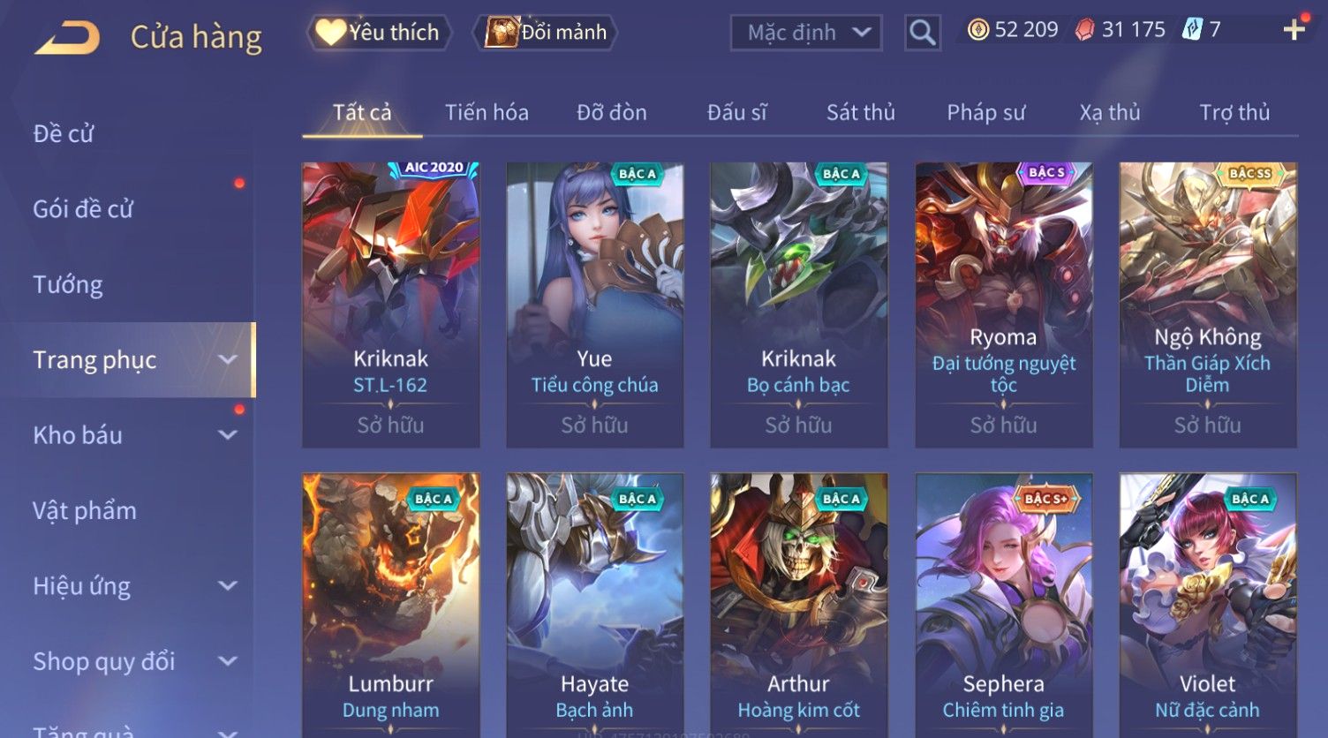This screenshot has width=1328, height=738.
Task: Click the golden back arrow icon
Action: click(67, 37)
